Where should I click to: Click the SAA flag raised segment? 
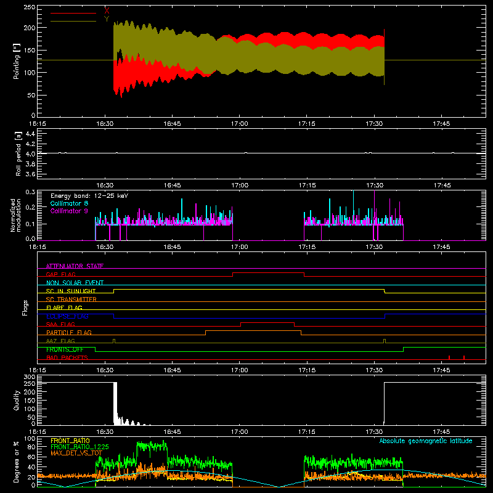[x=267, y=322]
